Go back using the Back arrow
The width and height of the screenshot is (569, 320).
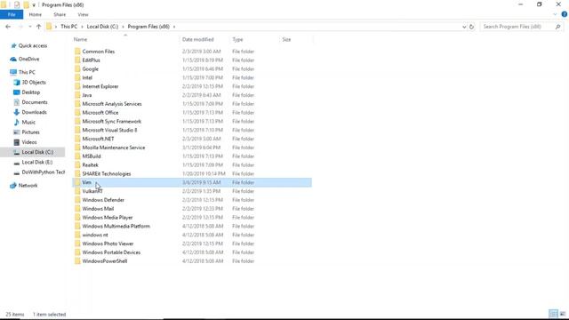coord(8,27)
